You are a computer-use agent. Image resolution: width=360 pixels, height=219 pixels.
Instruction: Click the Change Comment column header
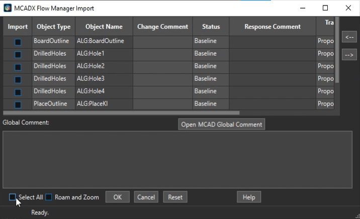[x=162, y=27]
